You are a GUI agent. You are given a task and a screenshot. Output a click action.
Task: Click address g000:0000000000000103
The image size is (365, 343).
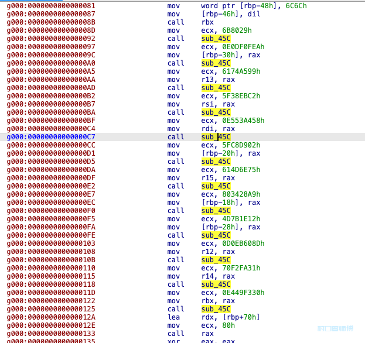[51, 243]
